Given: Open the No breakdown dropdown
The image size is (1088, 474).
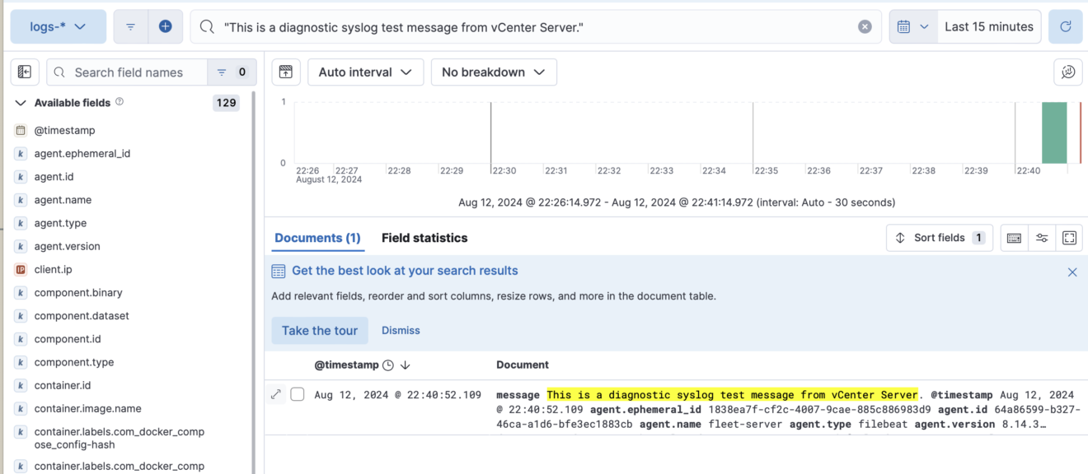Looking at the screenshot, I should [493, 72].
